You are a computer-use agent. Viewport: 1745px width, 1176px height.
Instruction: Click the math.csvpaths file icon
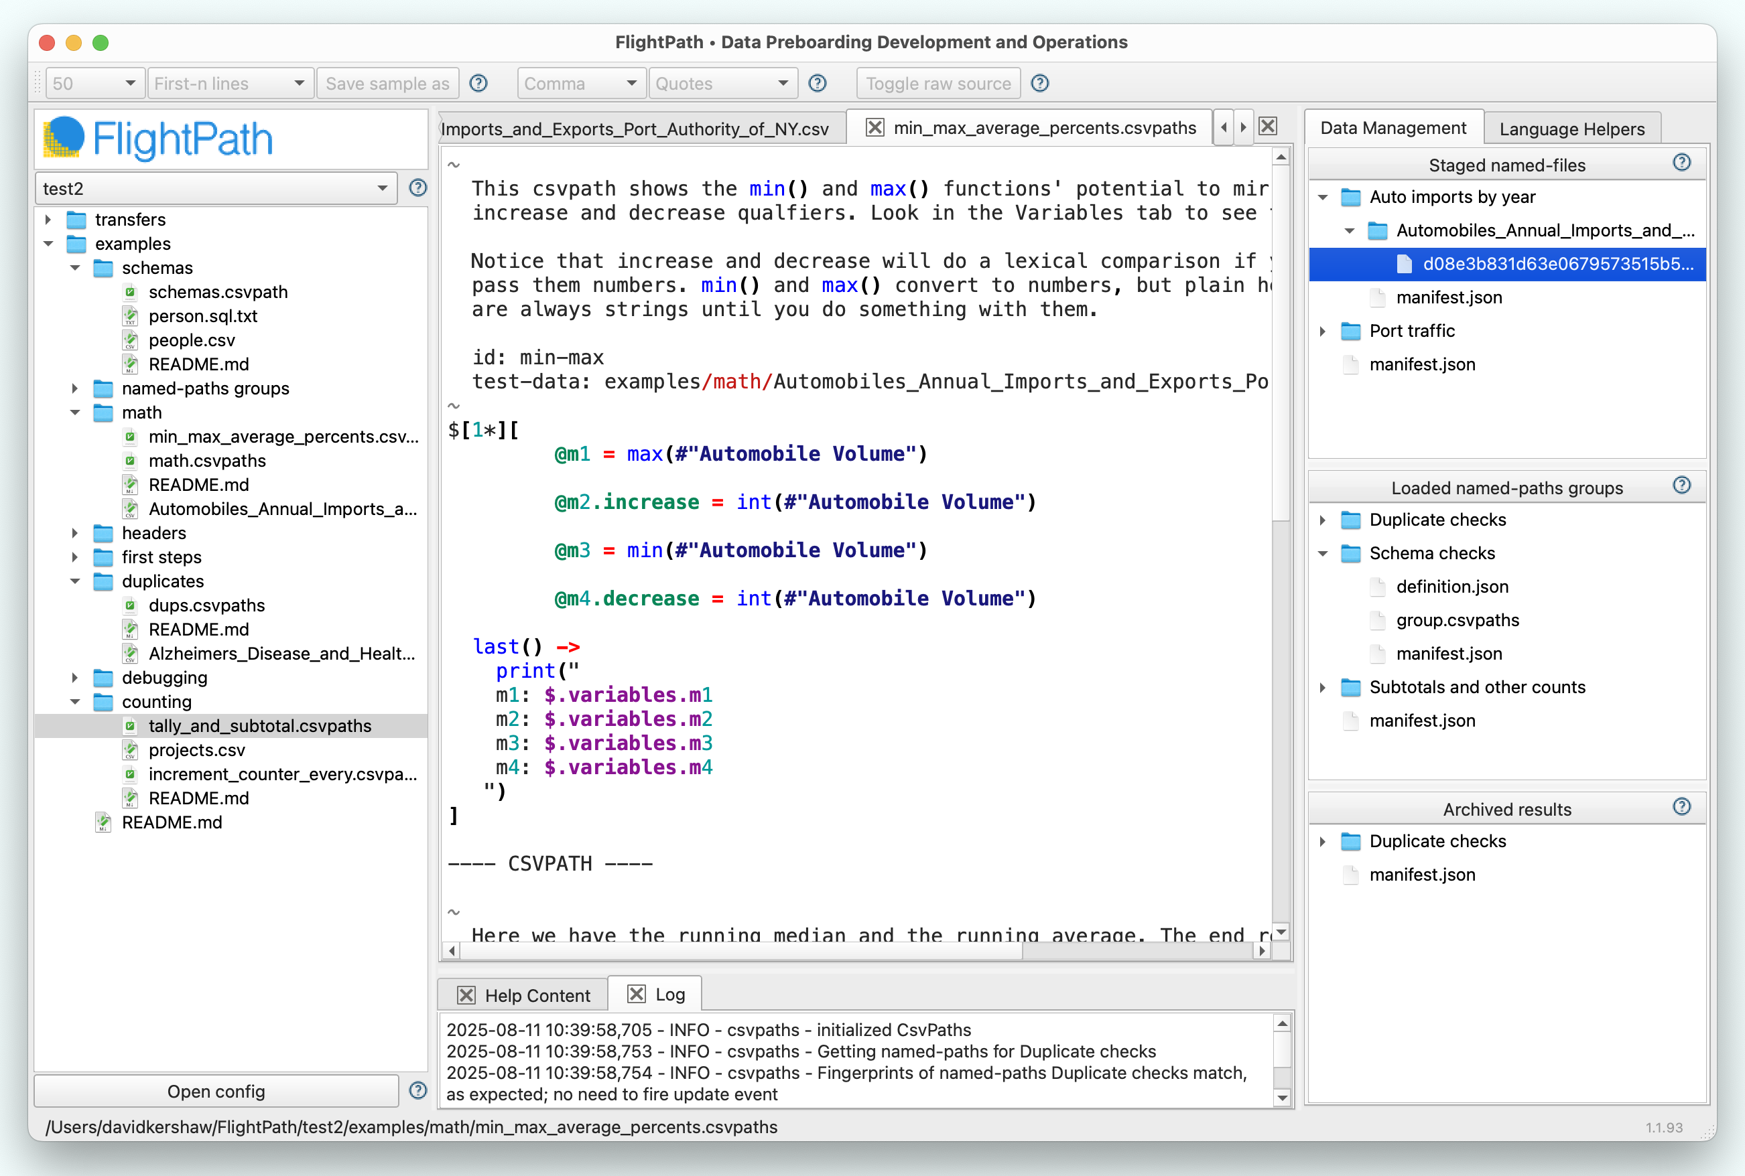(x=130, y=461)
